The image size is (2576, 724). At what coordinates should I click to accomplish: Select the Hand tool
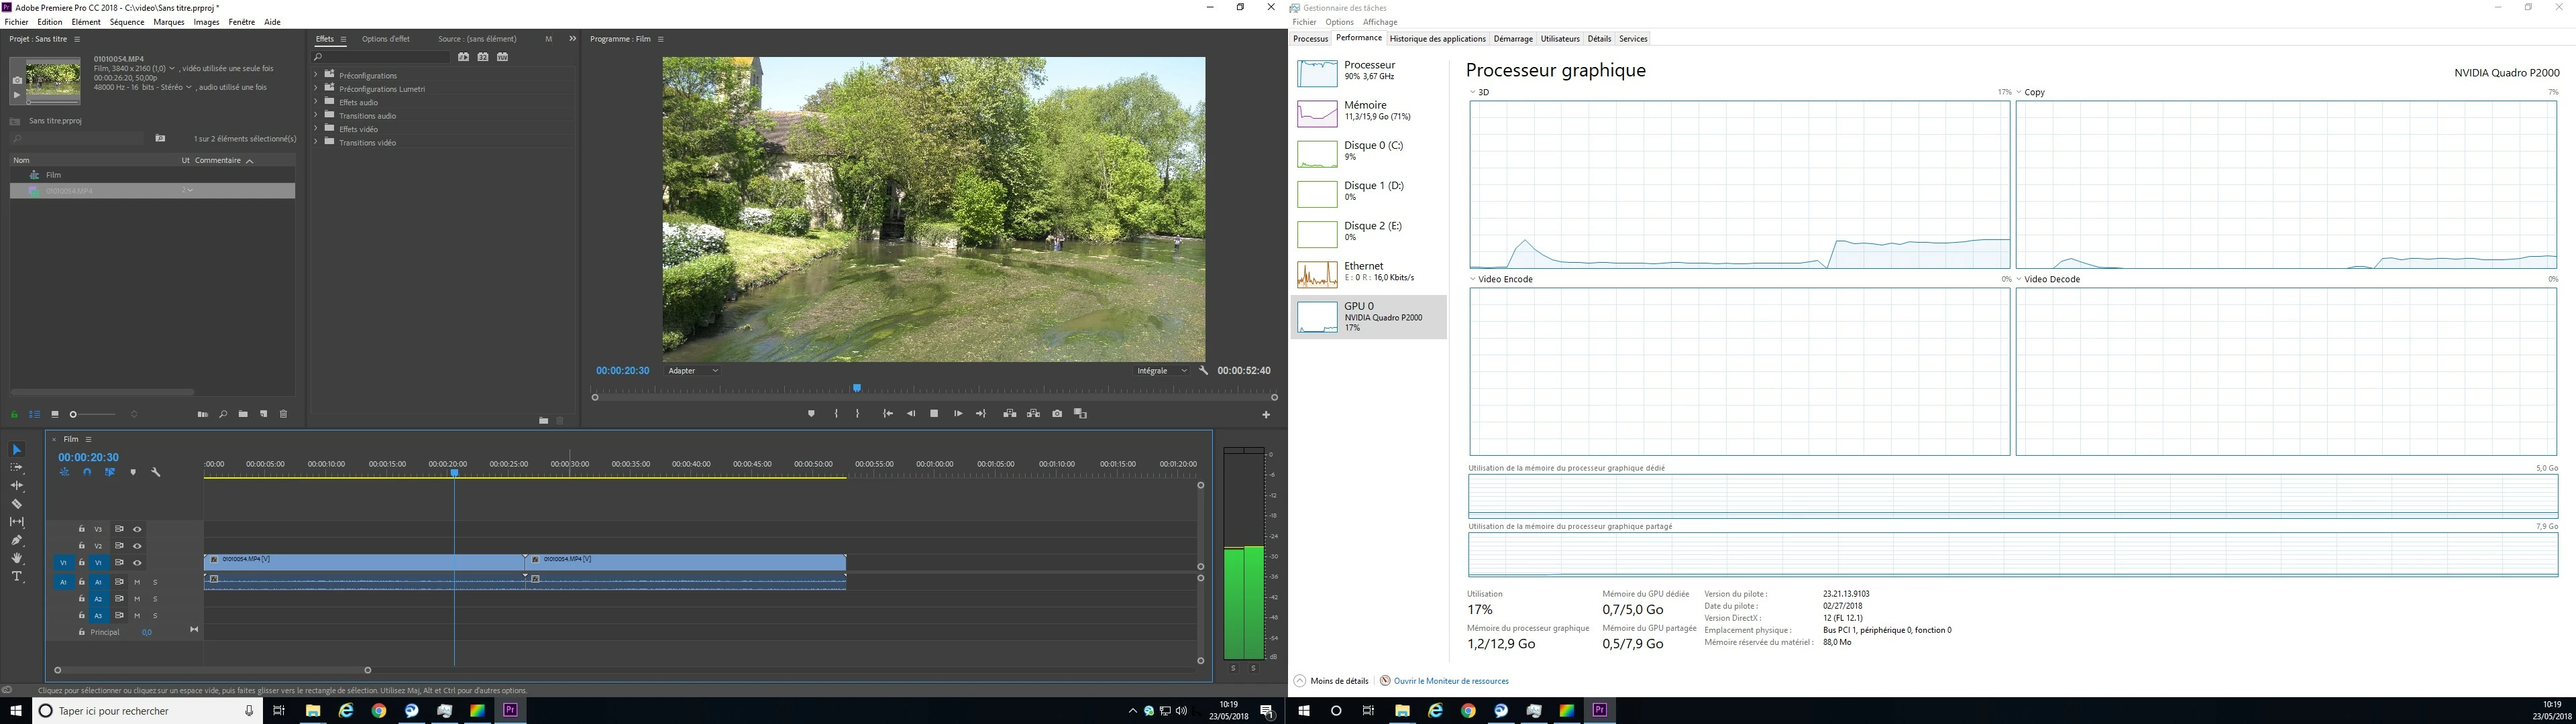click(x=16, y=559)
